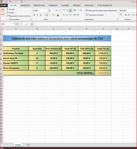
Task: Switch to the FORMULES ribbon tab
Action: pyautogui.click(x=53, y=5)
